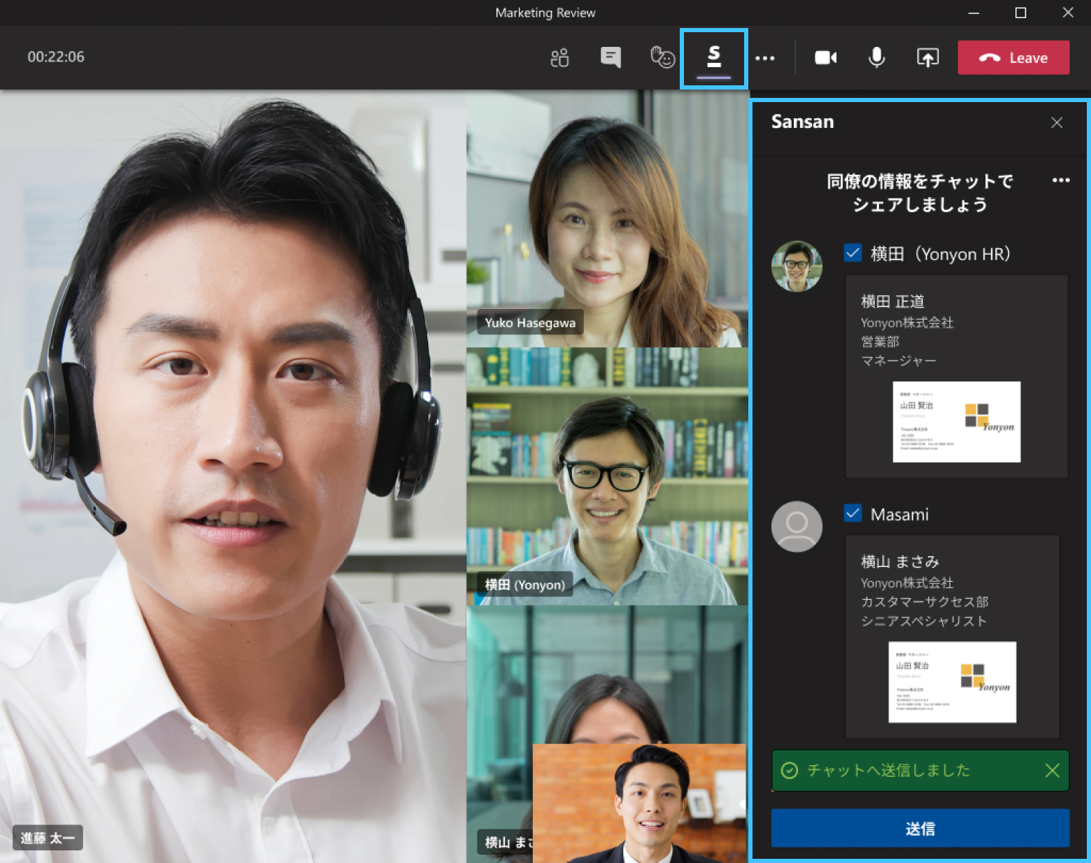Screen dimensions: 1091x863
Task: Click the 営業部 department text
Action: point(880,342)
